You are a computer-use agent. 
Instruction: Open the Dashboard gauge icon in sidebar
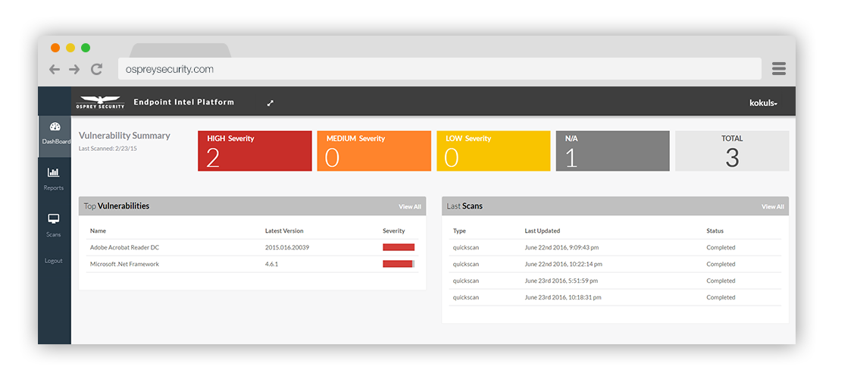54,127
